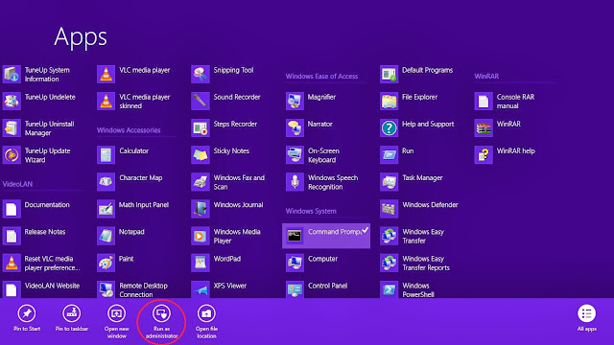Open Windows Easy Transfer Reports

coord(415,264)
